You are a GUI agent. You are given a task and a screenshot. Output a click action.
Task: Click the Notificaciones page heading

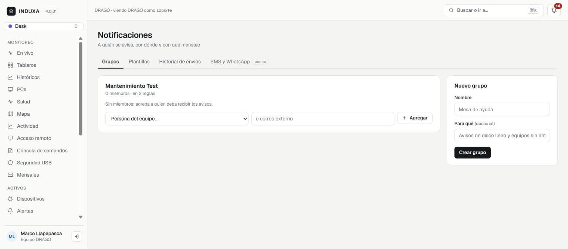click(x=125, y=35)
